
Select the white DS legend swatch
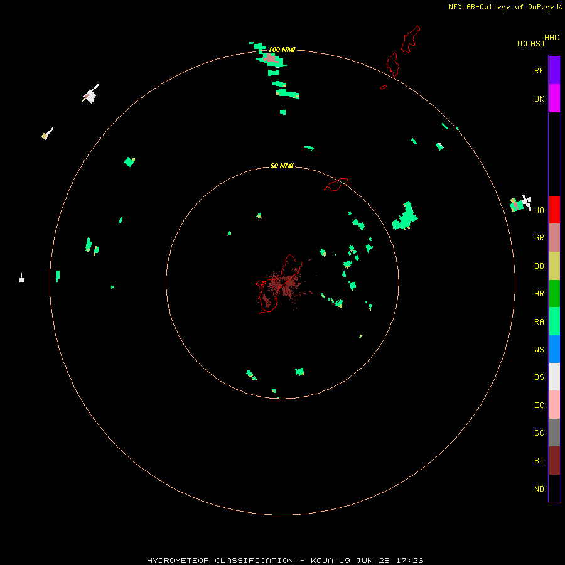point(554,377)
